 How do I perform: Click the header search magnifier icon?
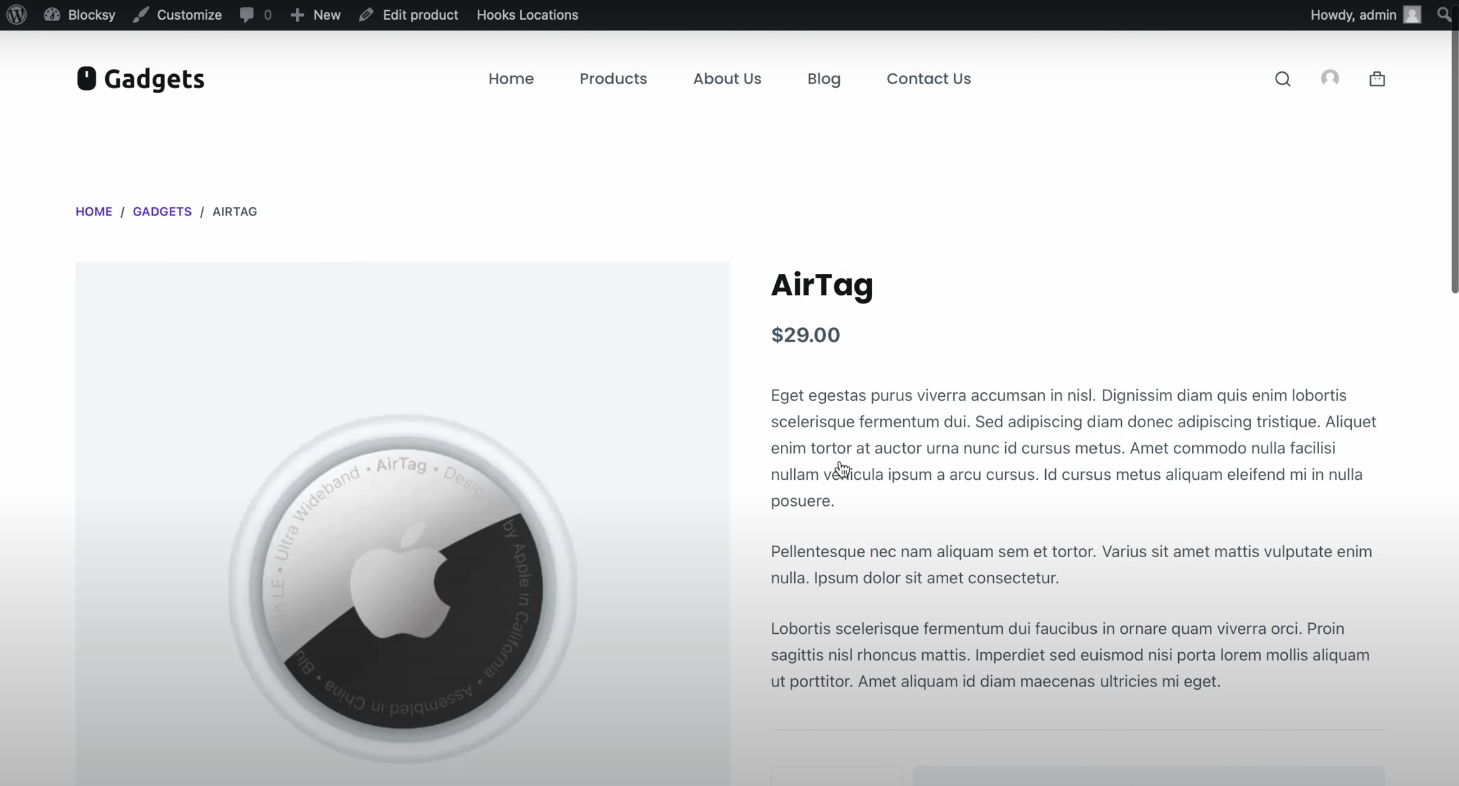point(1283,79)
